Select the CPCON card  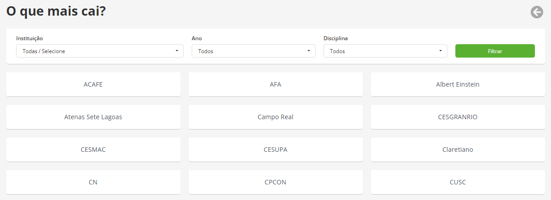click(x=276, y=182)
